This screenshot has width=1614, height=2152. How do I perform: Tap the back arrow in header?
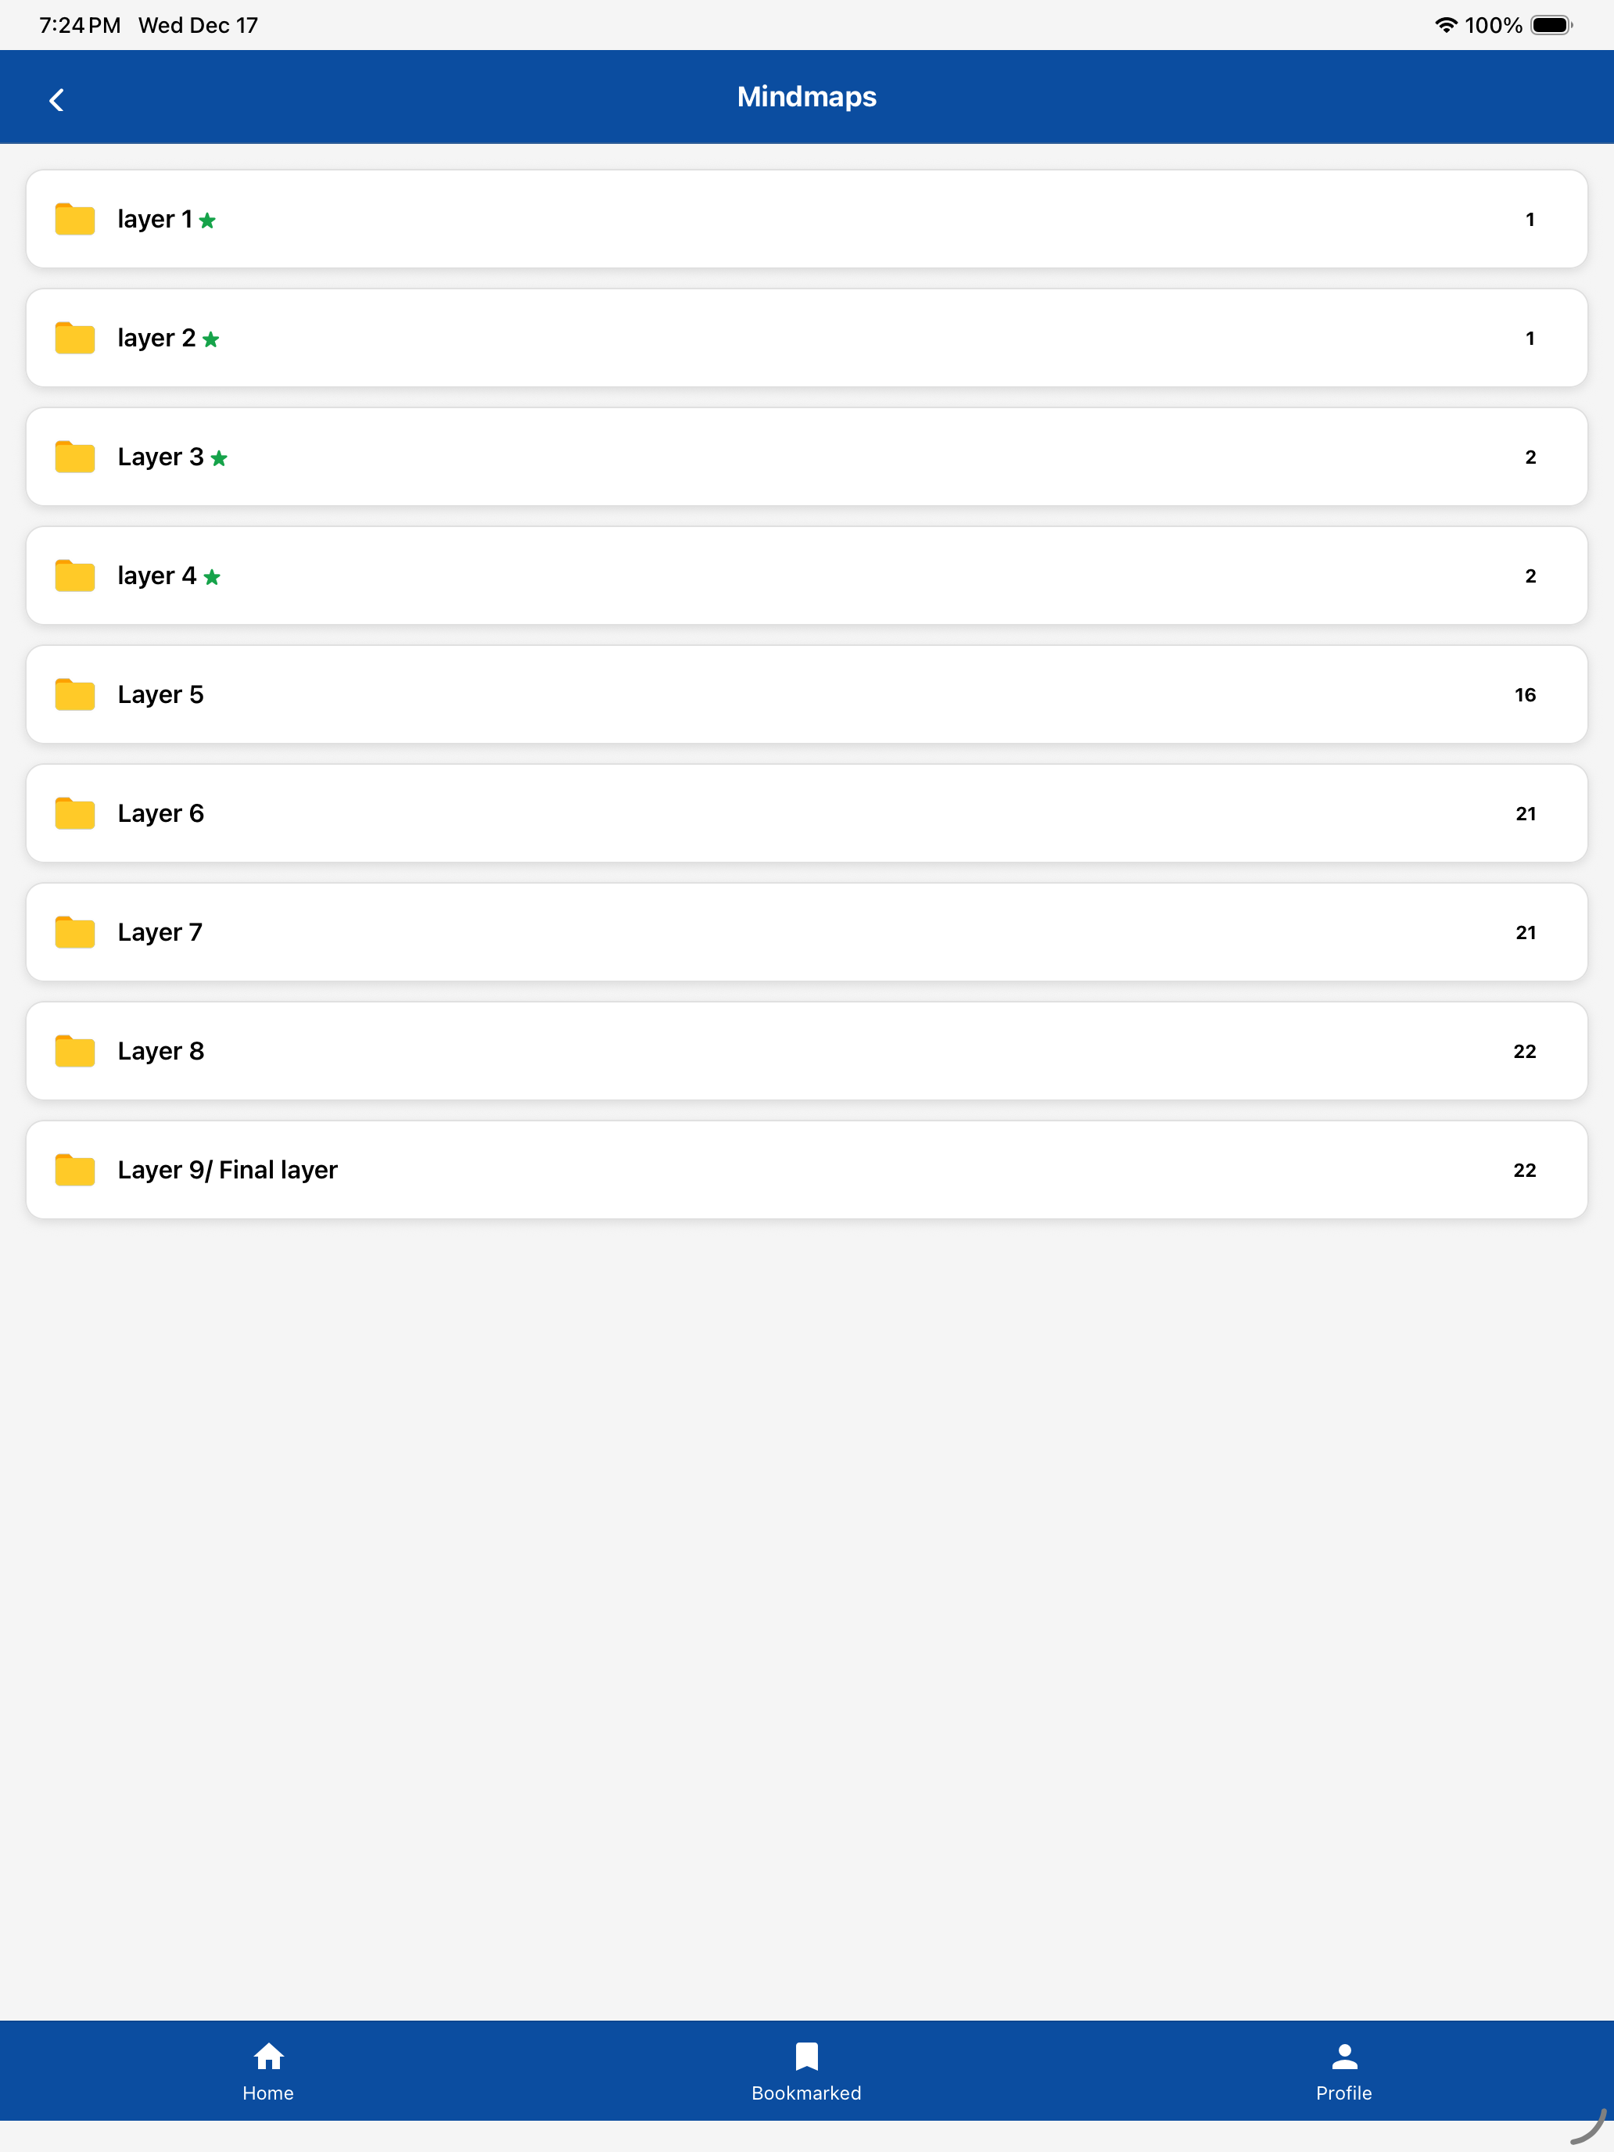click(x=56, y=100)
